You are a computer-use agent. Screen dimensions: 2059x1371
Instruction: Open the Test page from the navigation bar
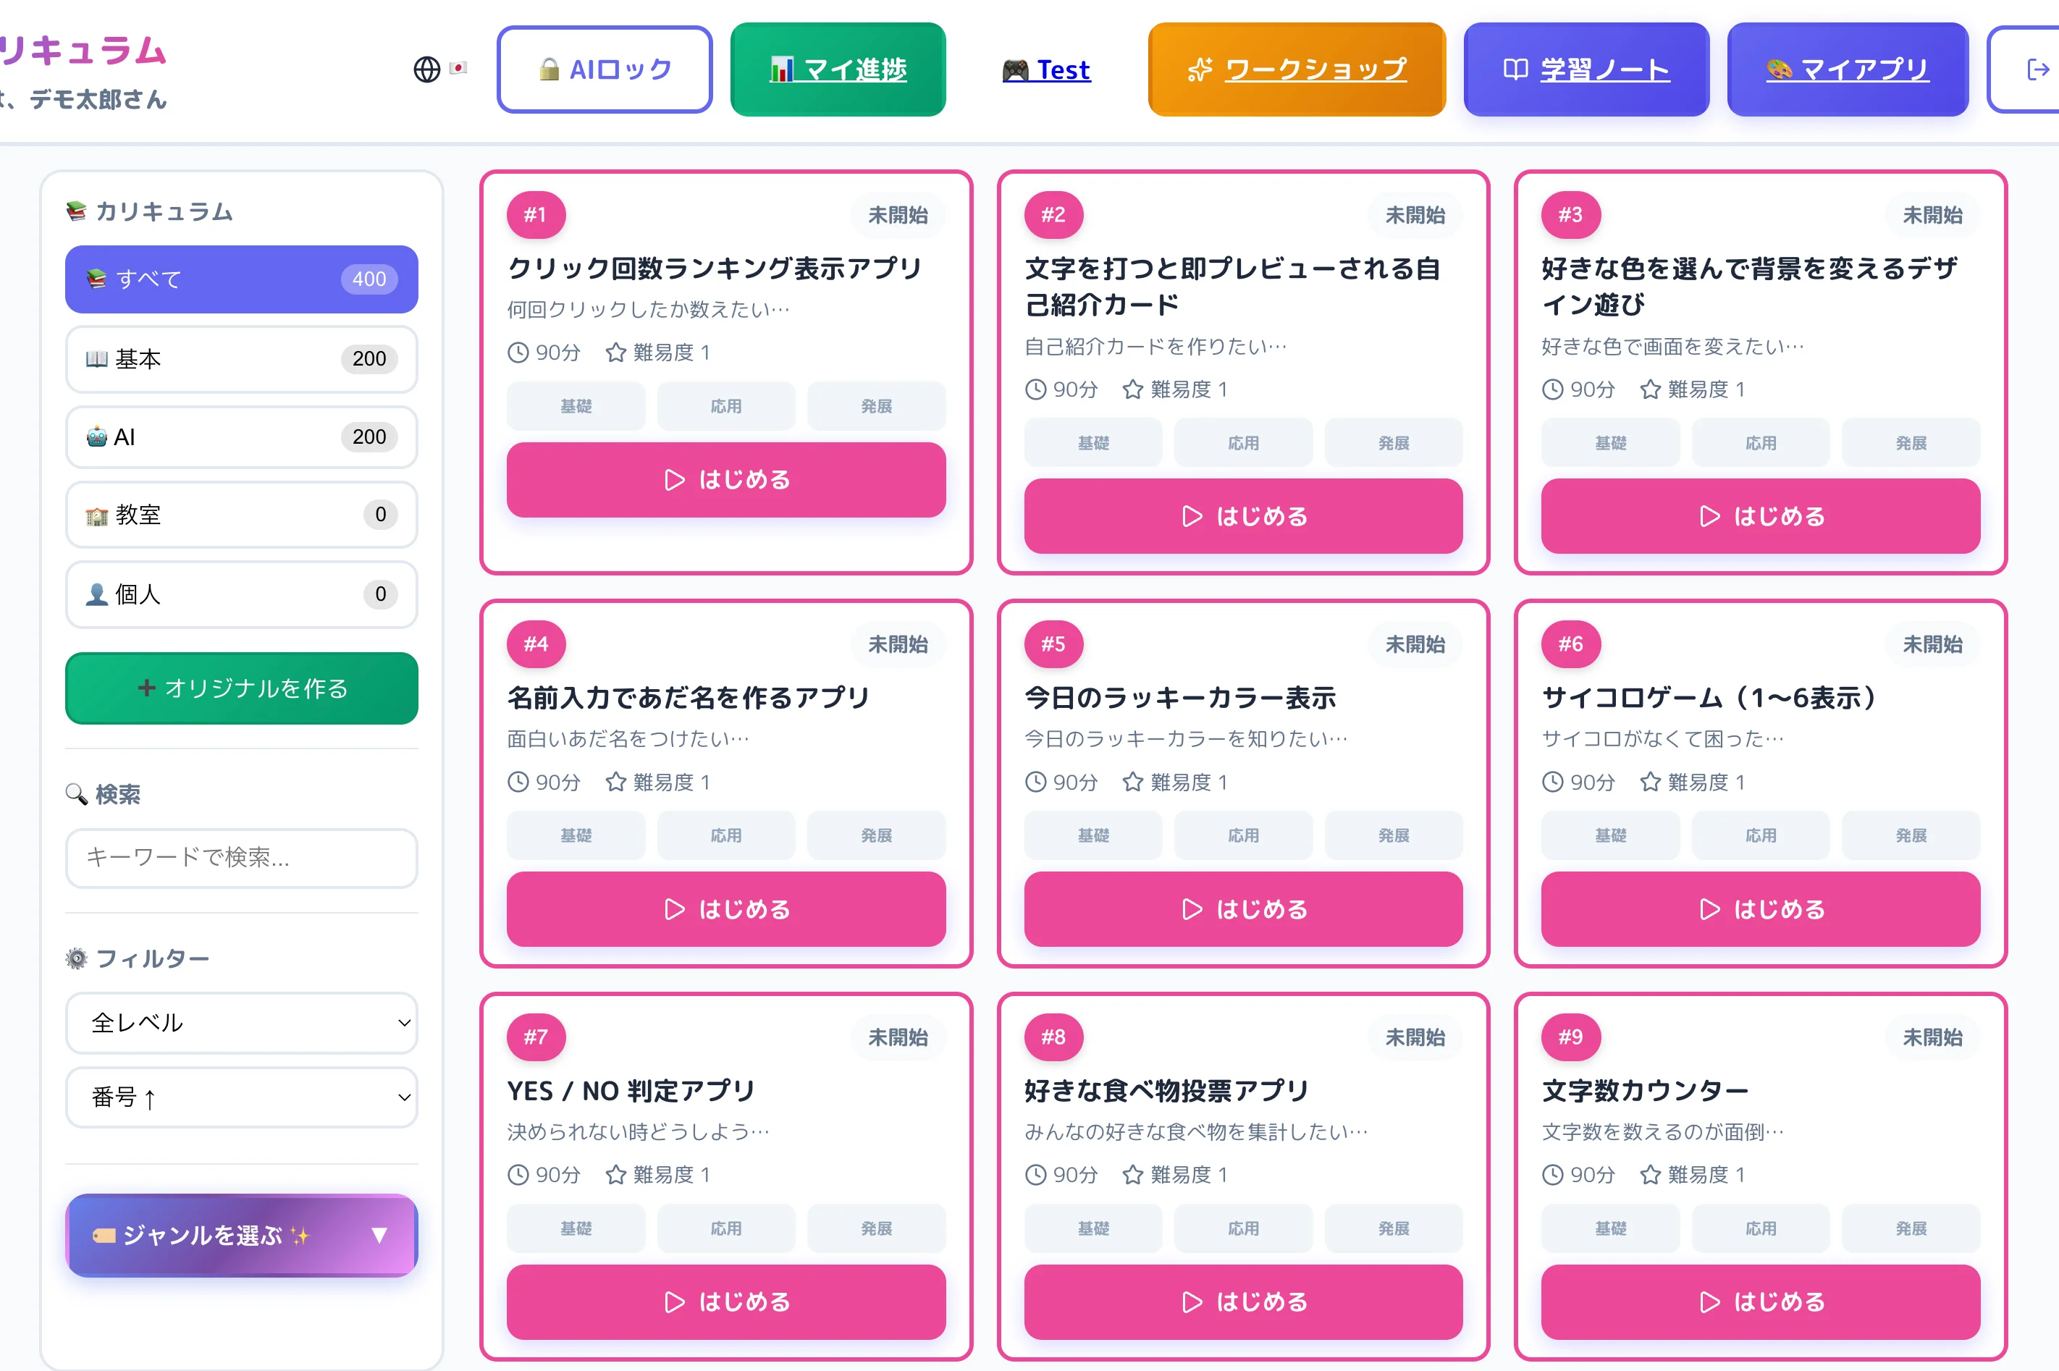tap(1047, 70)
